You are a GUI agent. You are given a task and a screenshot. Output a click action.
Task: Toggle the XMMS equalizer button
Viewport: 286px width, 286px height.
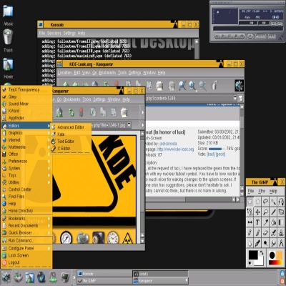[273, 24]
